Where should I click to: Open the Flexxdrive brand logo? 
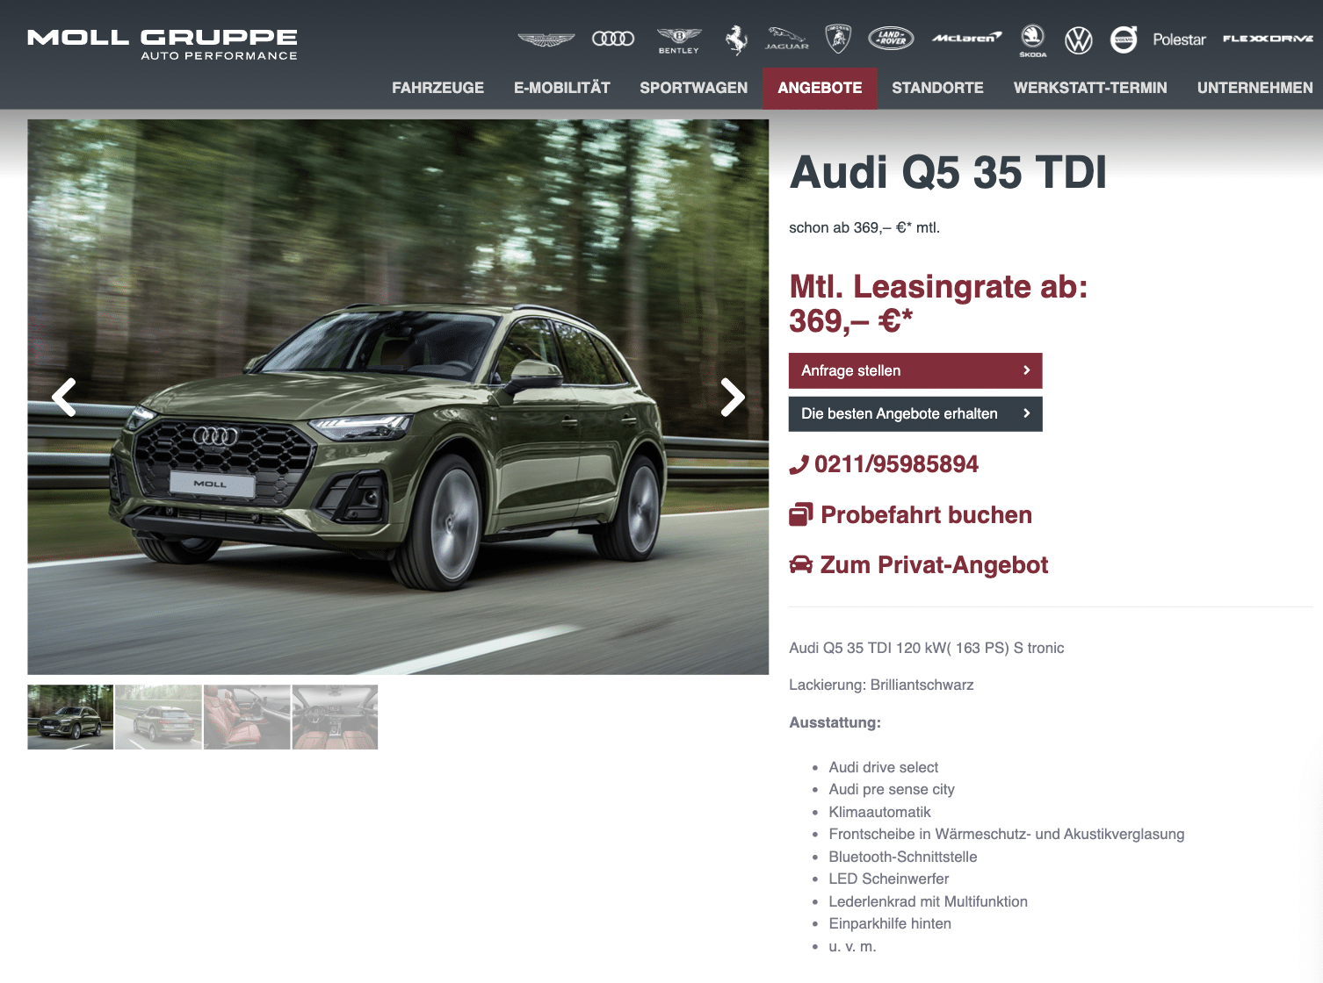pyautogui.click(x=1268, y=39)
